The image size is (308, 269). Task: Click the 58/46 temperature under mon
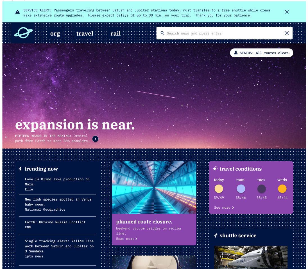click(241, 198)
